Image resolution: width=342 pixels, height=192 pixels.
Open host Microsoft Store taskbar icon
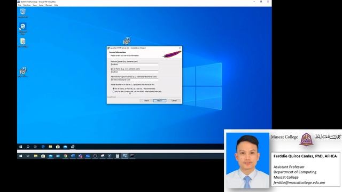[x=43, y=156]
